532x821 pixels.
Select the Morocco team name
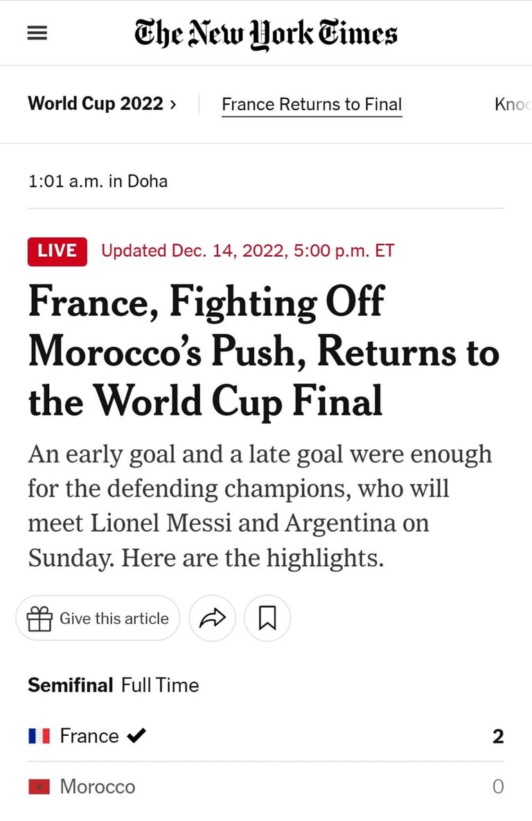click(x=98, y=787)
